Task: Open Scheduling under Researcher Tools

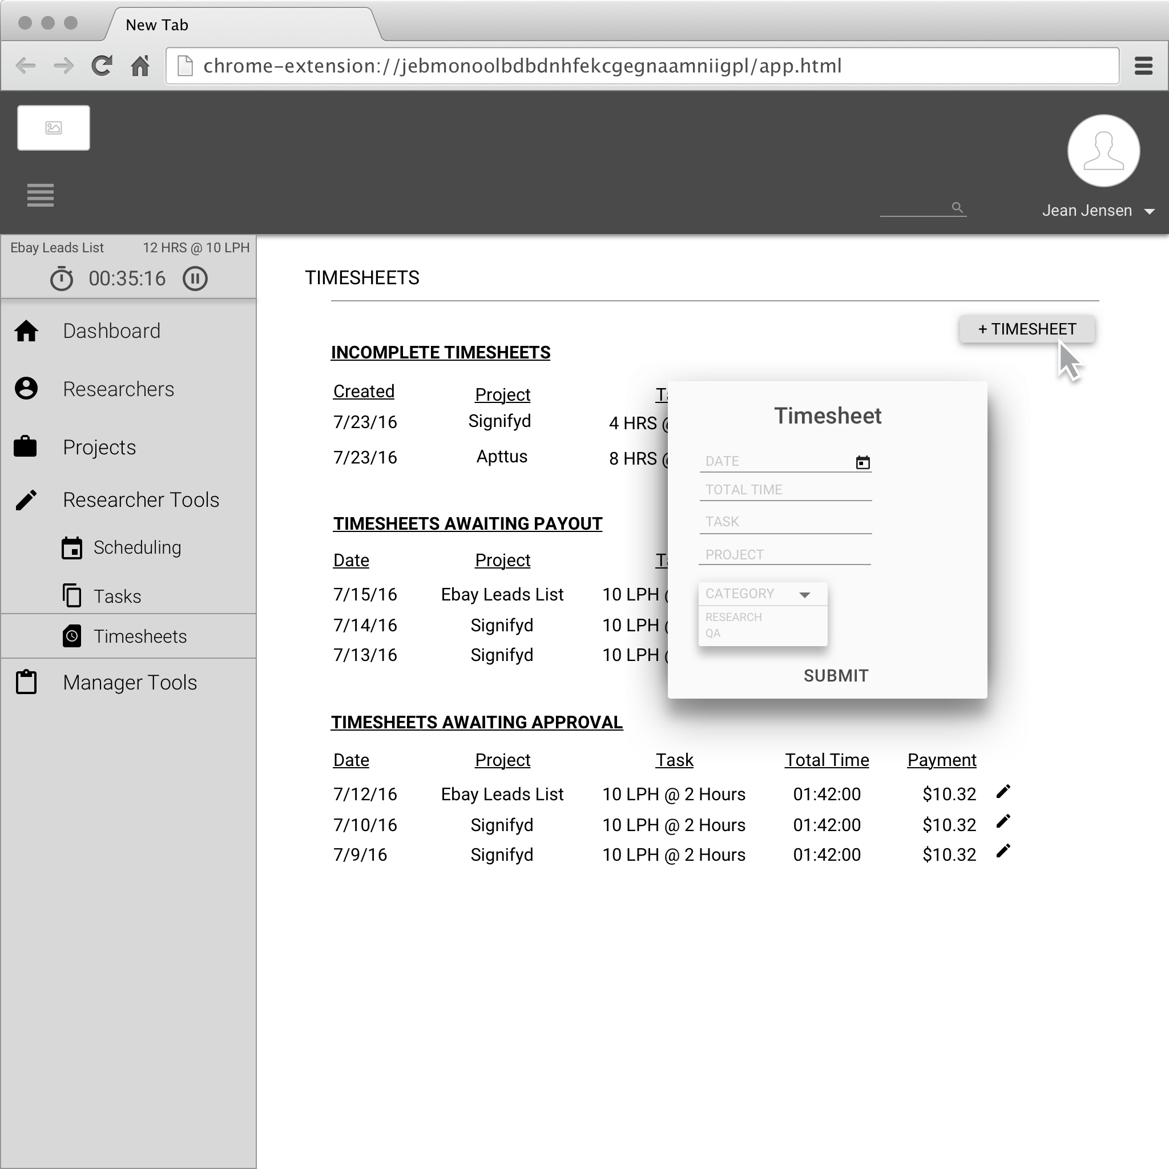Action: (x=137, y=547)
